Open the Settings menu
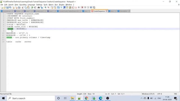The height and width of the screenshot is (101, 180). tap(39, 5)
